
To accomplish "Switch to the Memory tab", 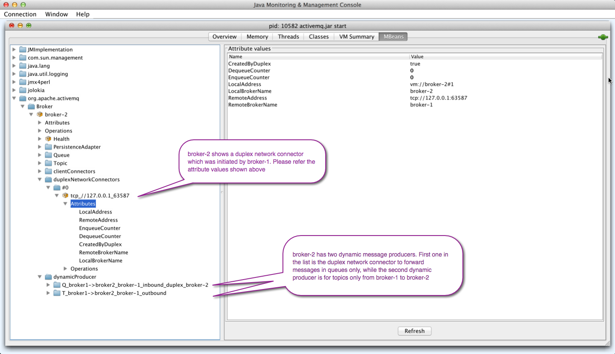I will coord(257,37).
